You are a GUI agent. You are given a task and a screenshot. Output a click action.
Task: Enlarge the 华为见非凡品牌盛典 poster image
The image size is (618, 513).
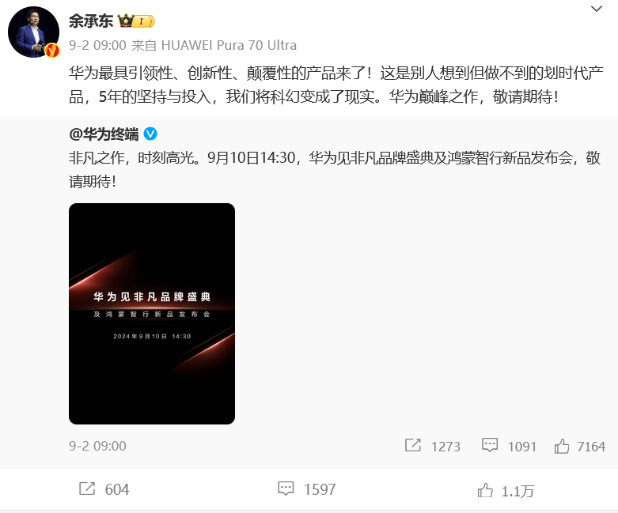click(x=152, y=314)
